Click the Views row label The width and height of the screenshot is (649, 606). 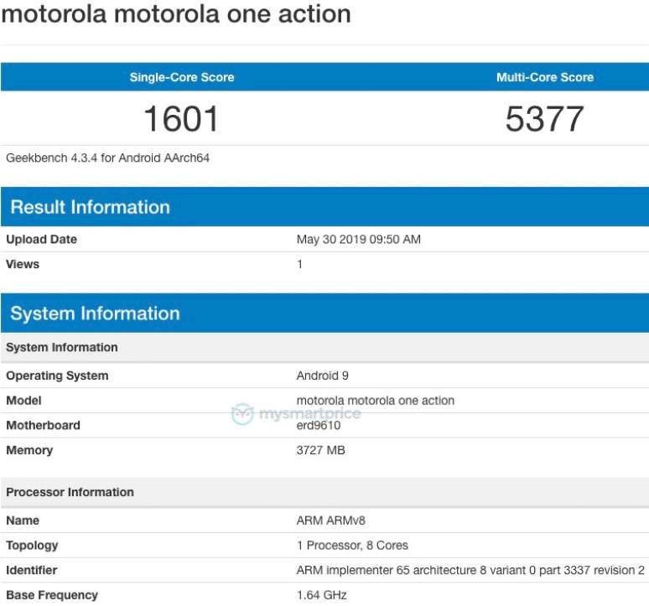click(x=23, y=264)
